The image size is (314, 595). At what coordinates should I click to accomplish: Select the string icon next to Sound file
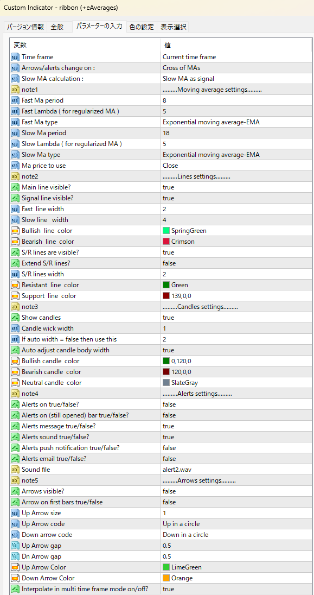(15, 470)
